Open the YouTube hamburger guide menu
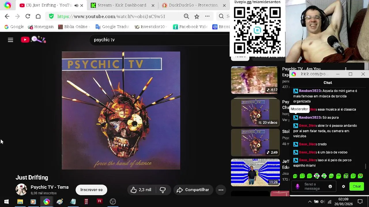369x207 pixels. [10, 40]
